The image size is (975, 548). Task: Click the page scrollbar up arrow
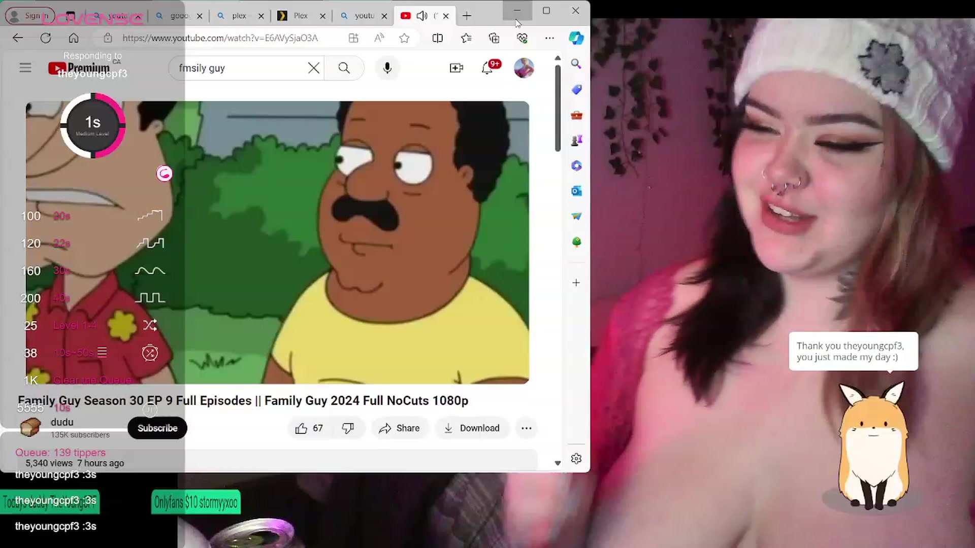point(558,58)
